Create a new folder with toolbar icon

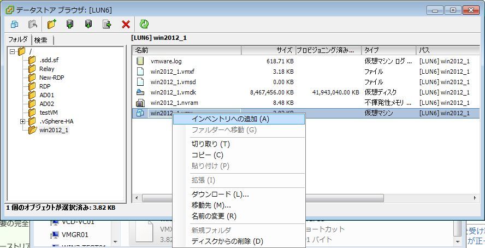[x=52, y=24]
